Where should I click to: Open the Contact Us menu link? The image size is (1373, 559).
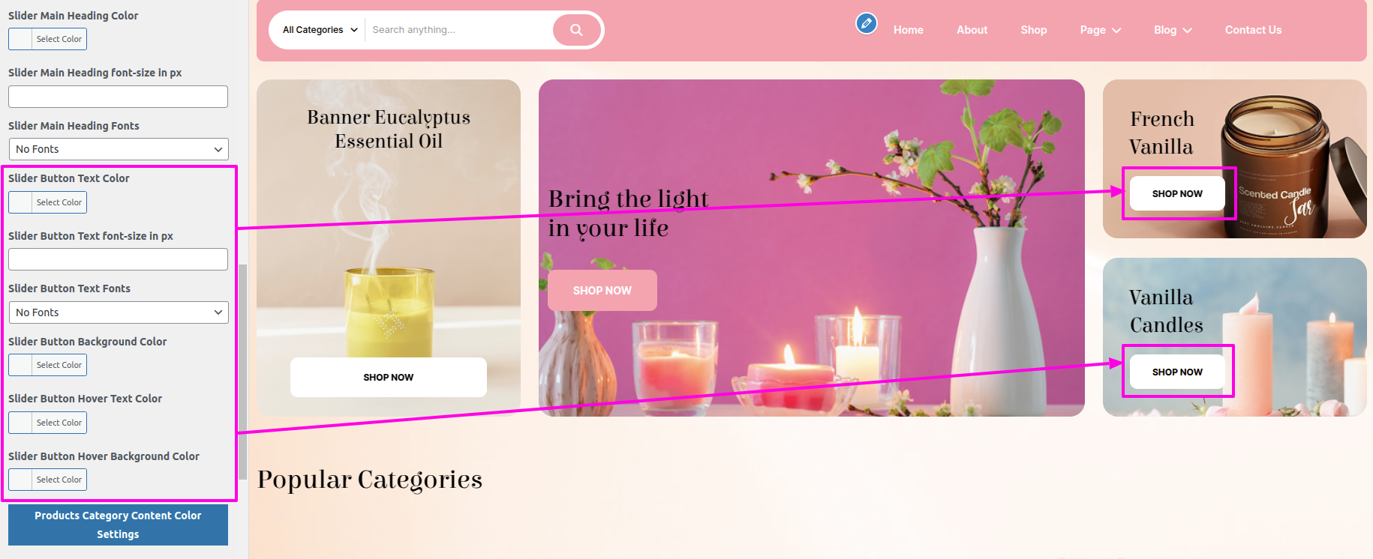[x=1253, y=30]
